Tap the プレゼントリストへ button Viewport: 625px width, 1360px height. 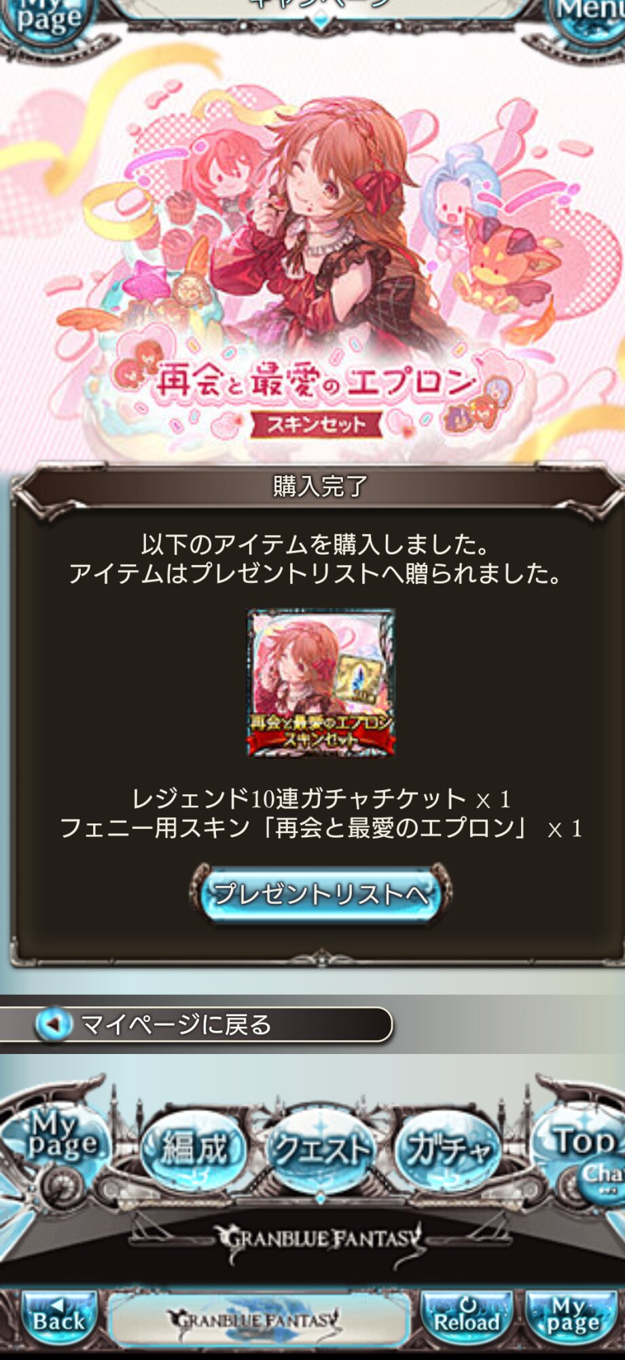(x=320, y=894)
